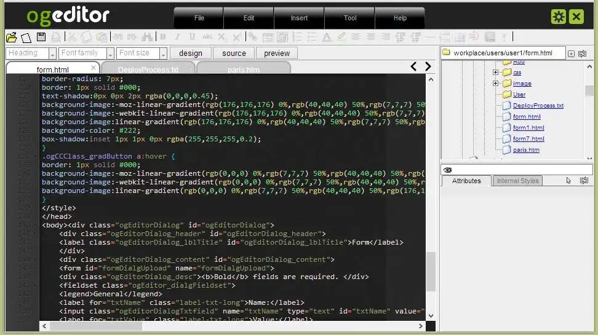Screen dimensions: 598x335
Task: Switch to design view
Action: click(191, 53)
